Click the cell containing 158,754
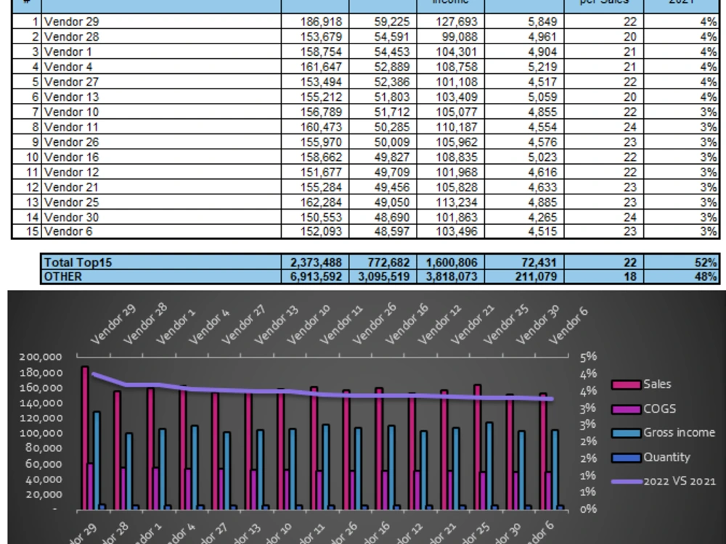 click(315, 51)
